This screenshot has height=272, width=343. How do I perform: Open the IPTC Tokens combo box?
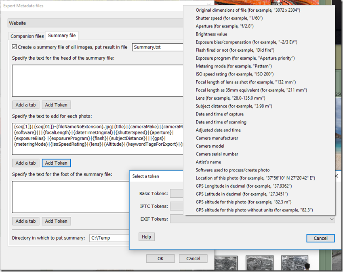(x=177, y=206)
